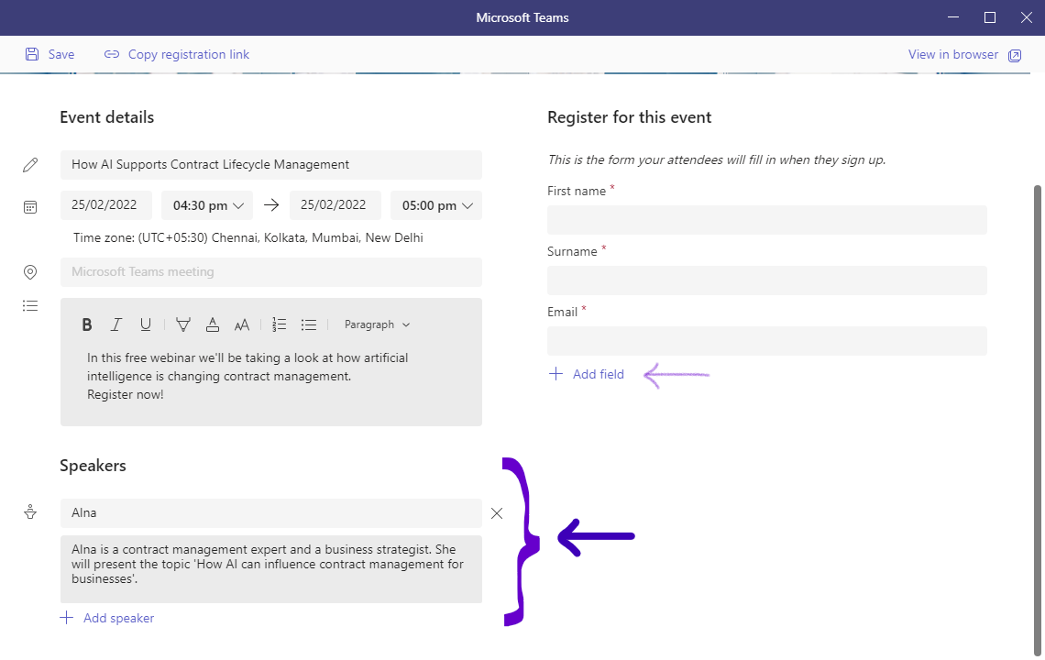This screenshot has width=1045, height=660.
Task: Insert a bulleted list in the description
Action: (309, 324)
